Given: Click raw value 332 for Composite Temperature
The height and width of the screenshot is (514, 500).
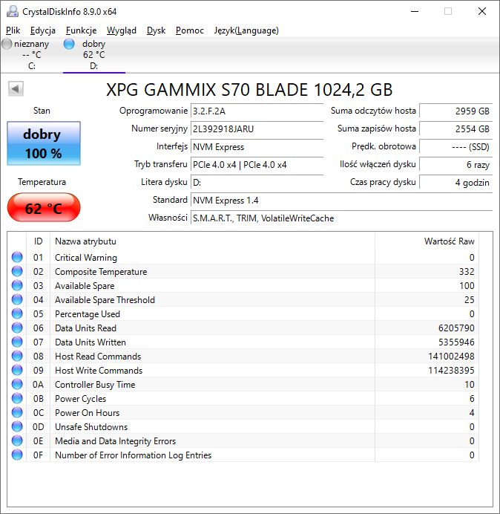Looking at the screenshot, I should click(467, 272).
